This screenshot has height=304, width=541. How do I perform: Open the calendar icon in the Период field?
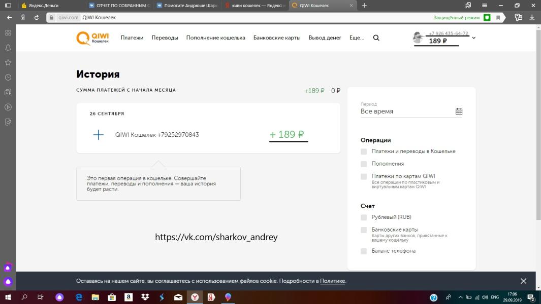(459, 111)
